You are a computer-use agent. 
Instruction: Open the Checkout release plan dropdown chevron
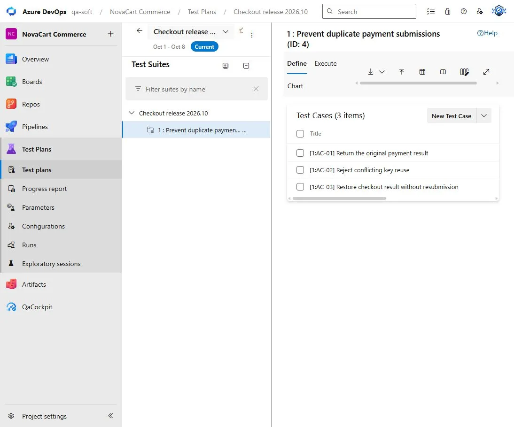click(x=225, y=32)
